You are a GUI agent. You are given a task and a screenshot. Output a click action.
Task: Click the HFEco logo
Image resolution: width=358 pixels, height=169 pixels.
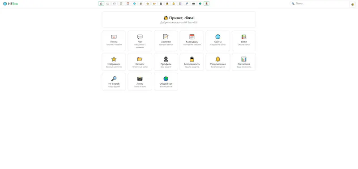10,4
